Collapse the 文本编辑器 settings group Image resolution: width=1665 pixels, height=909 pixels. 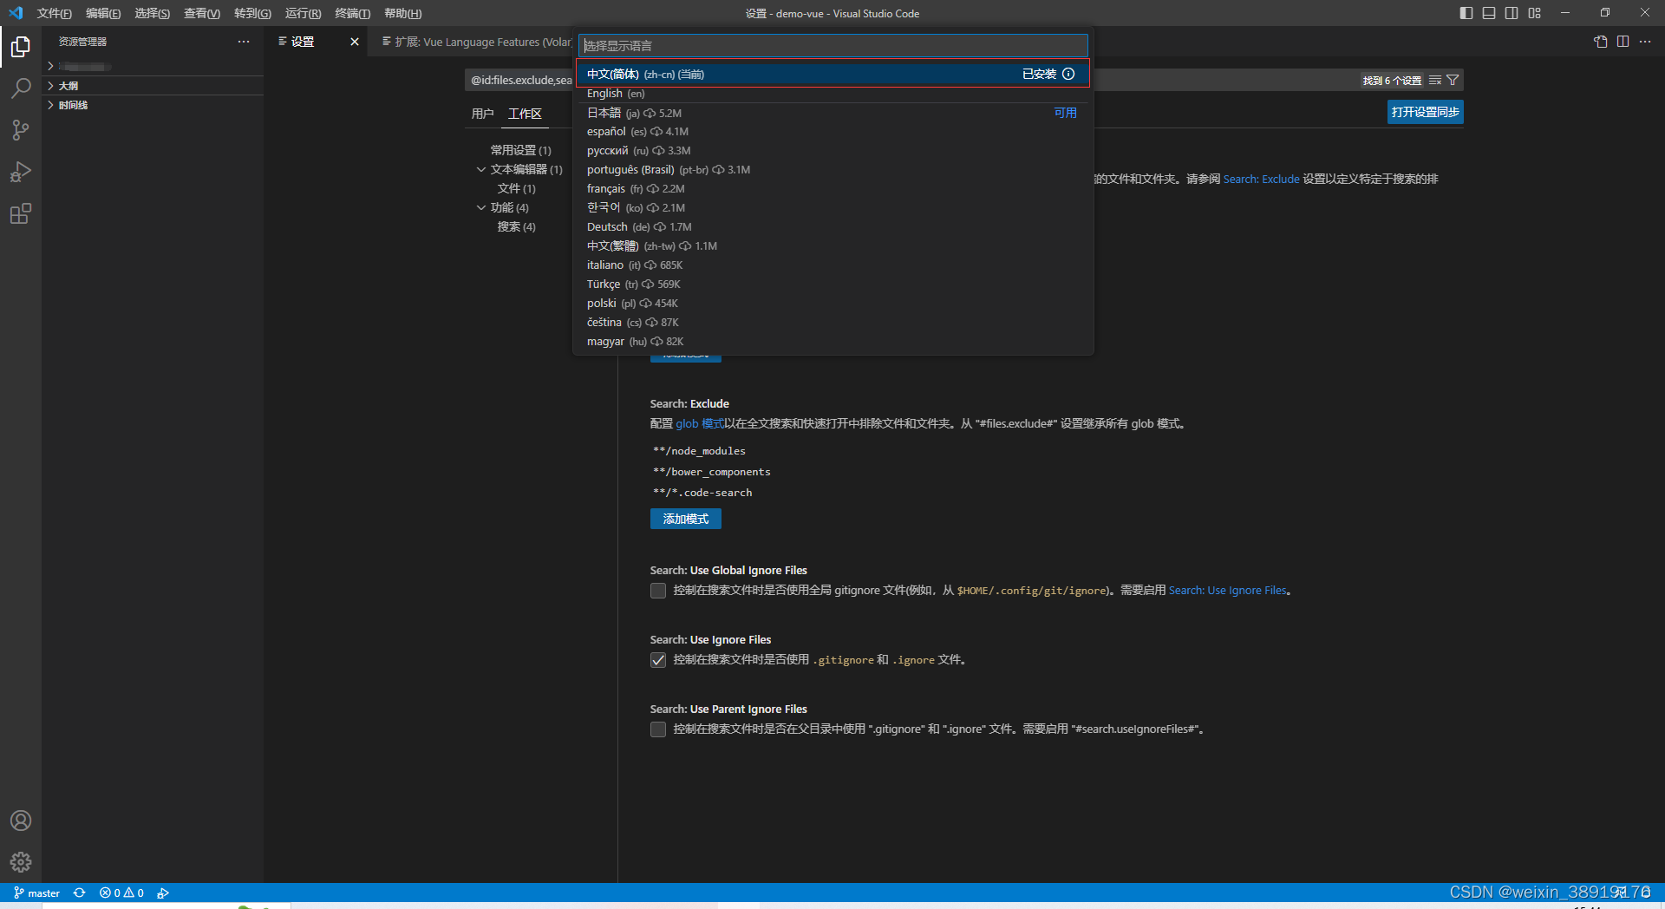[x=481, y=169]
